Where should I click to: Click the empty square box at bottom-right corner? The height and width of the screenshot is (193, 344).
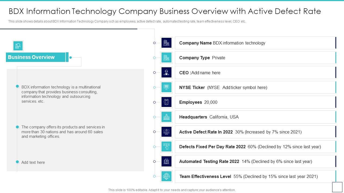pyautogui.click(x=337, y=187)
